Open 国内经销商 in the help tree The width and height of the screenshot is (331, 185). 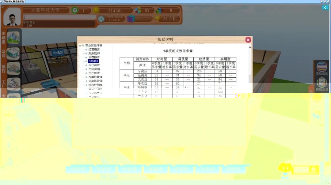click(x=95, y=85)
